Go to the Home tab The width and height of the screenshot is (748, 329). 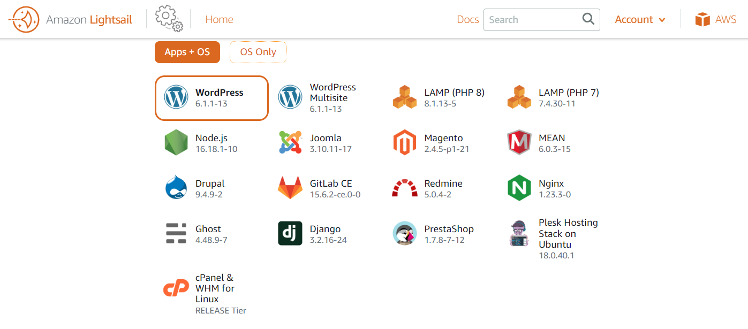click(x=219, y=20)
